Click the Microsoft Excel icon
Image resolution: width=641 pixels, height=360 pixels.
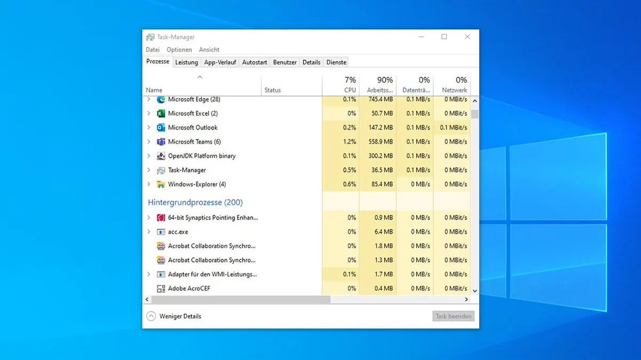point(161,113)
